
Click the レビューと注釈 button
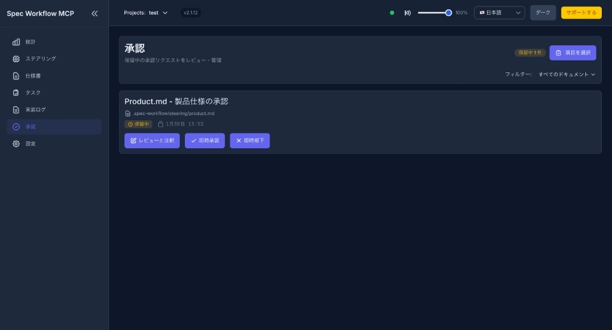152,141
